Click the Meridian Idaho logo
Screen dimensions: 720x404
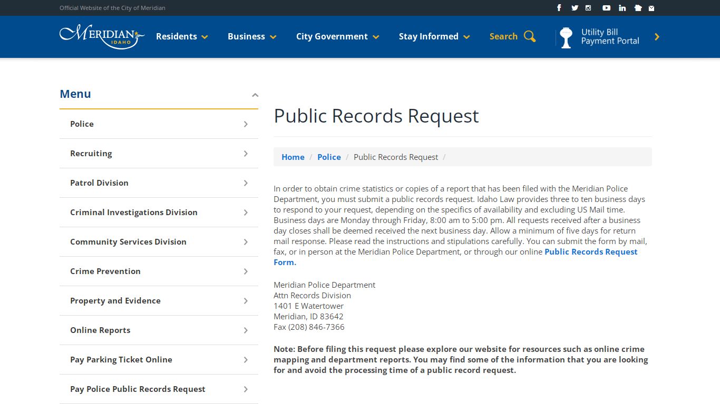click(x=102, y=36)
